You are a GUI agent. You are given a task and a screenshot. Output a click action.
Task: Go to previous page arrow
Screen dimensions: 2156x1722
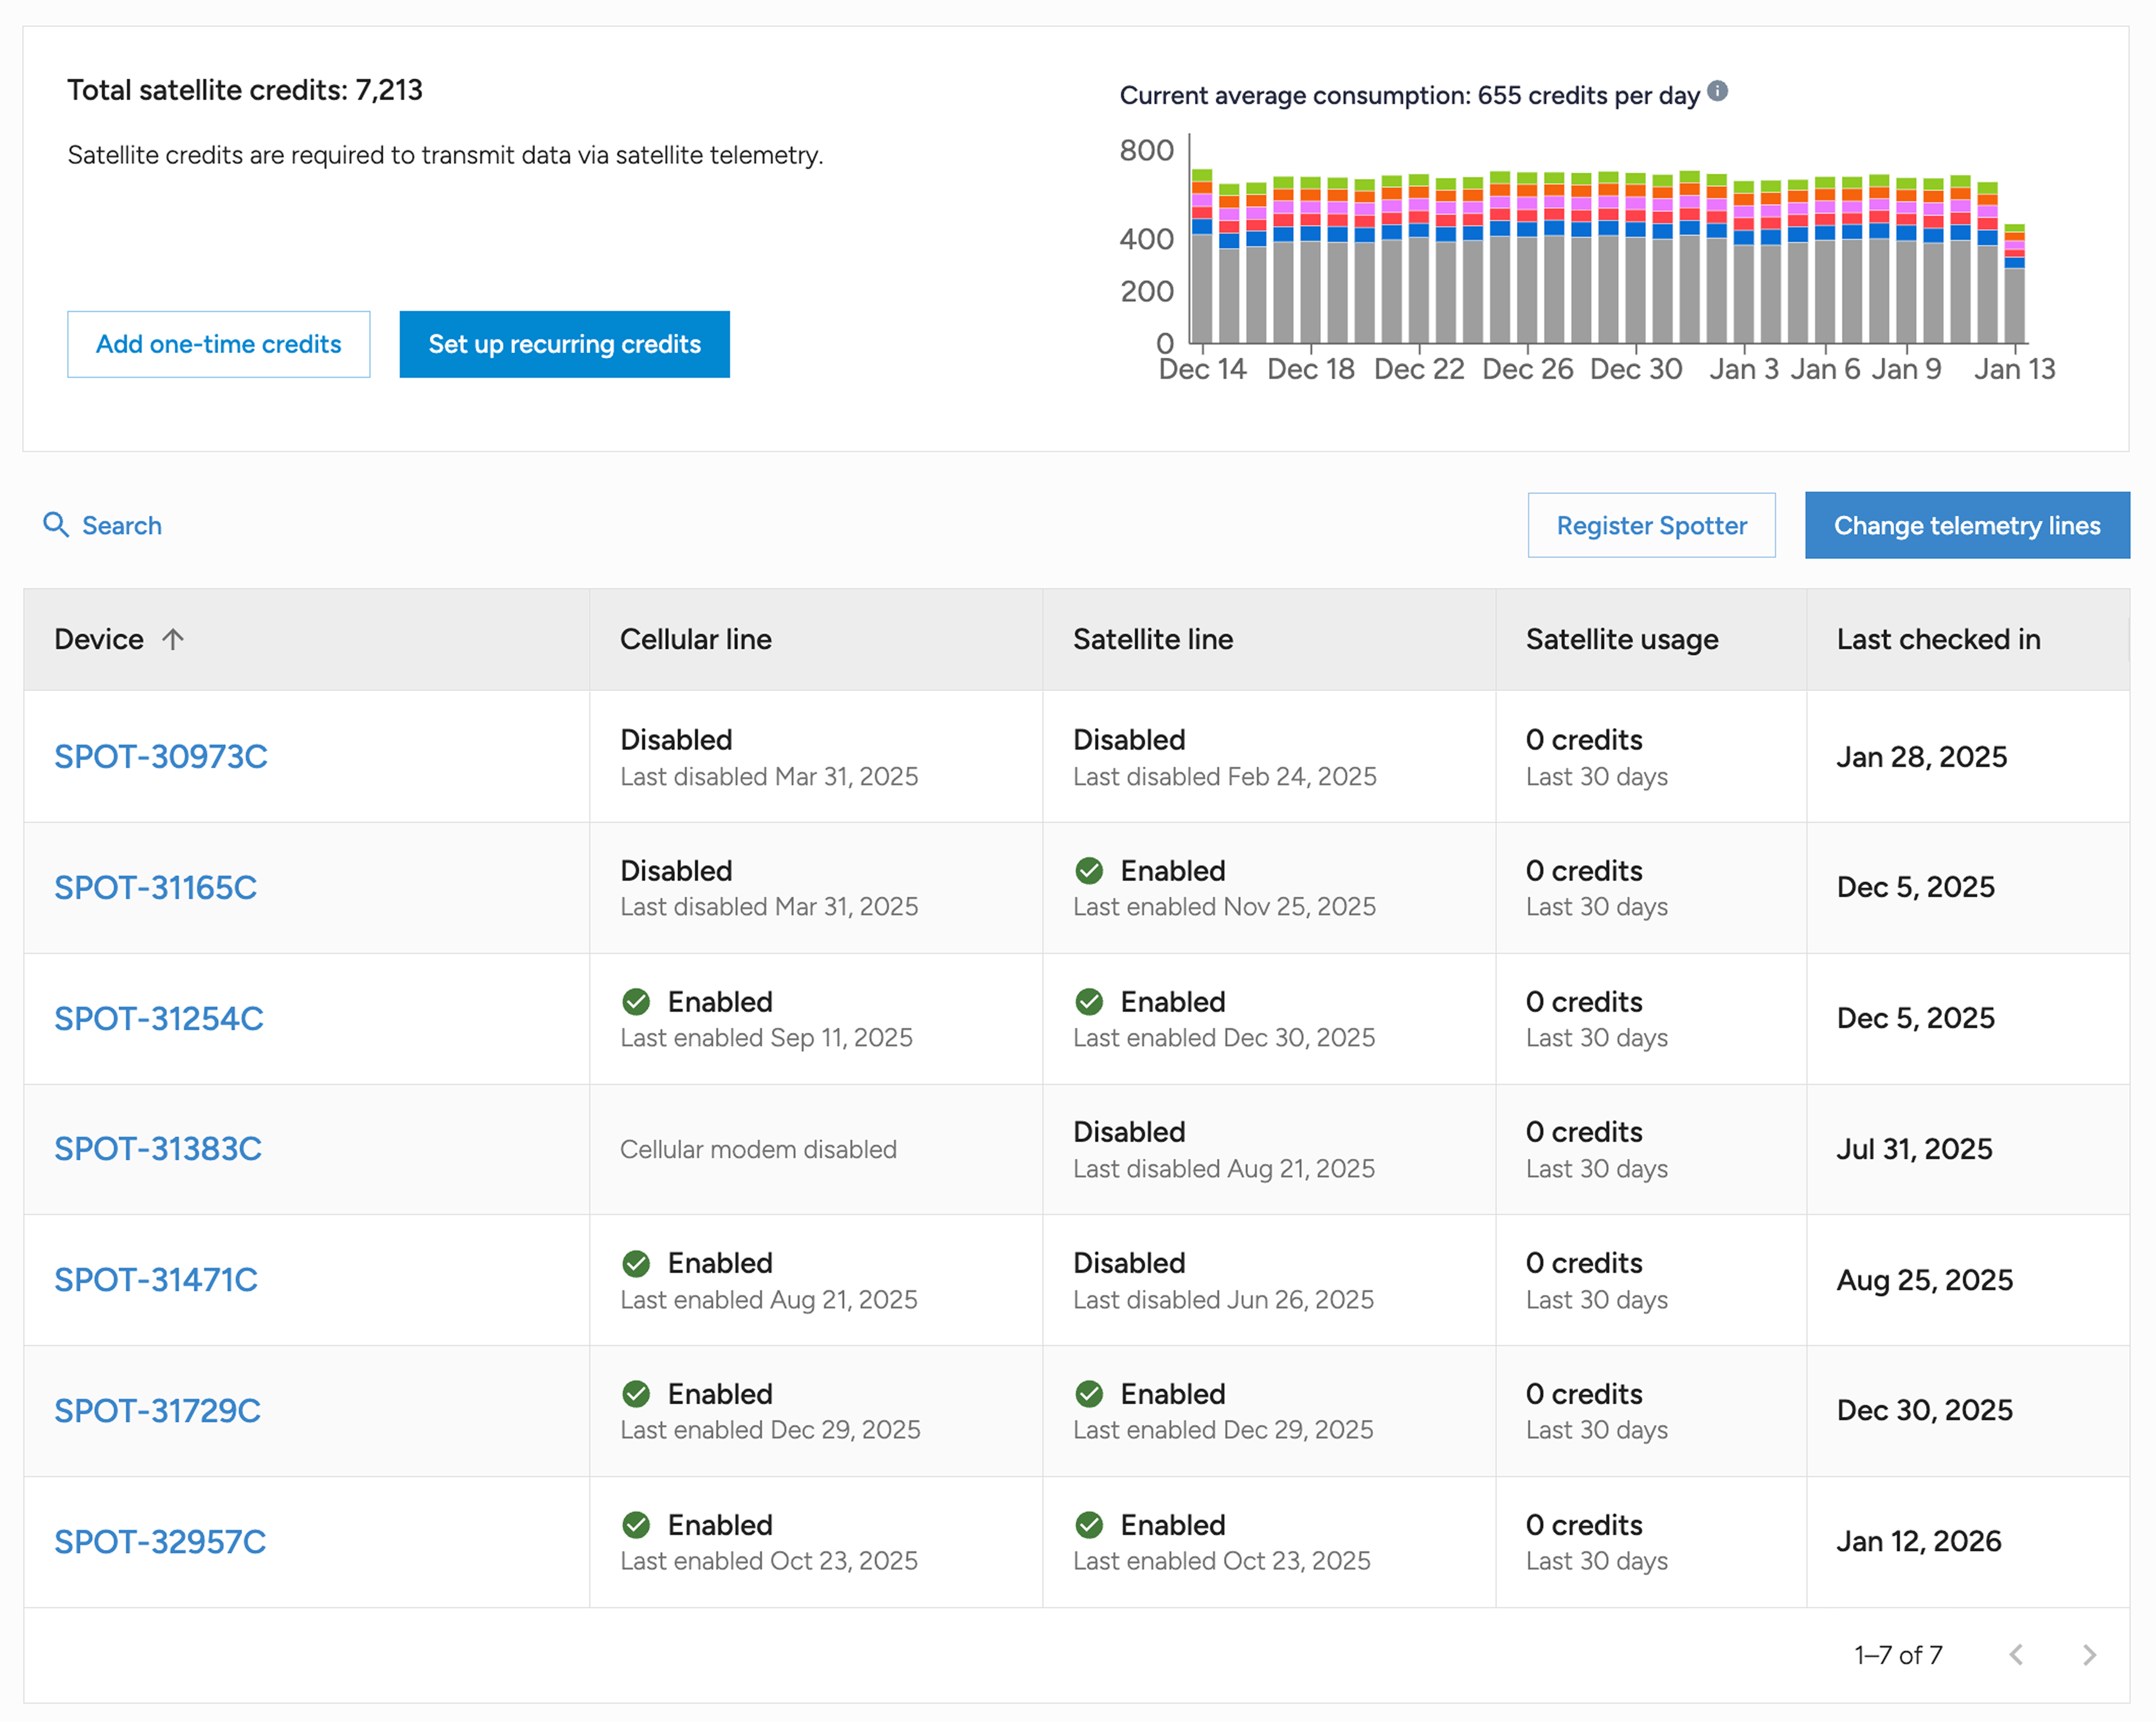click(x=2016, y=1655)
